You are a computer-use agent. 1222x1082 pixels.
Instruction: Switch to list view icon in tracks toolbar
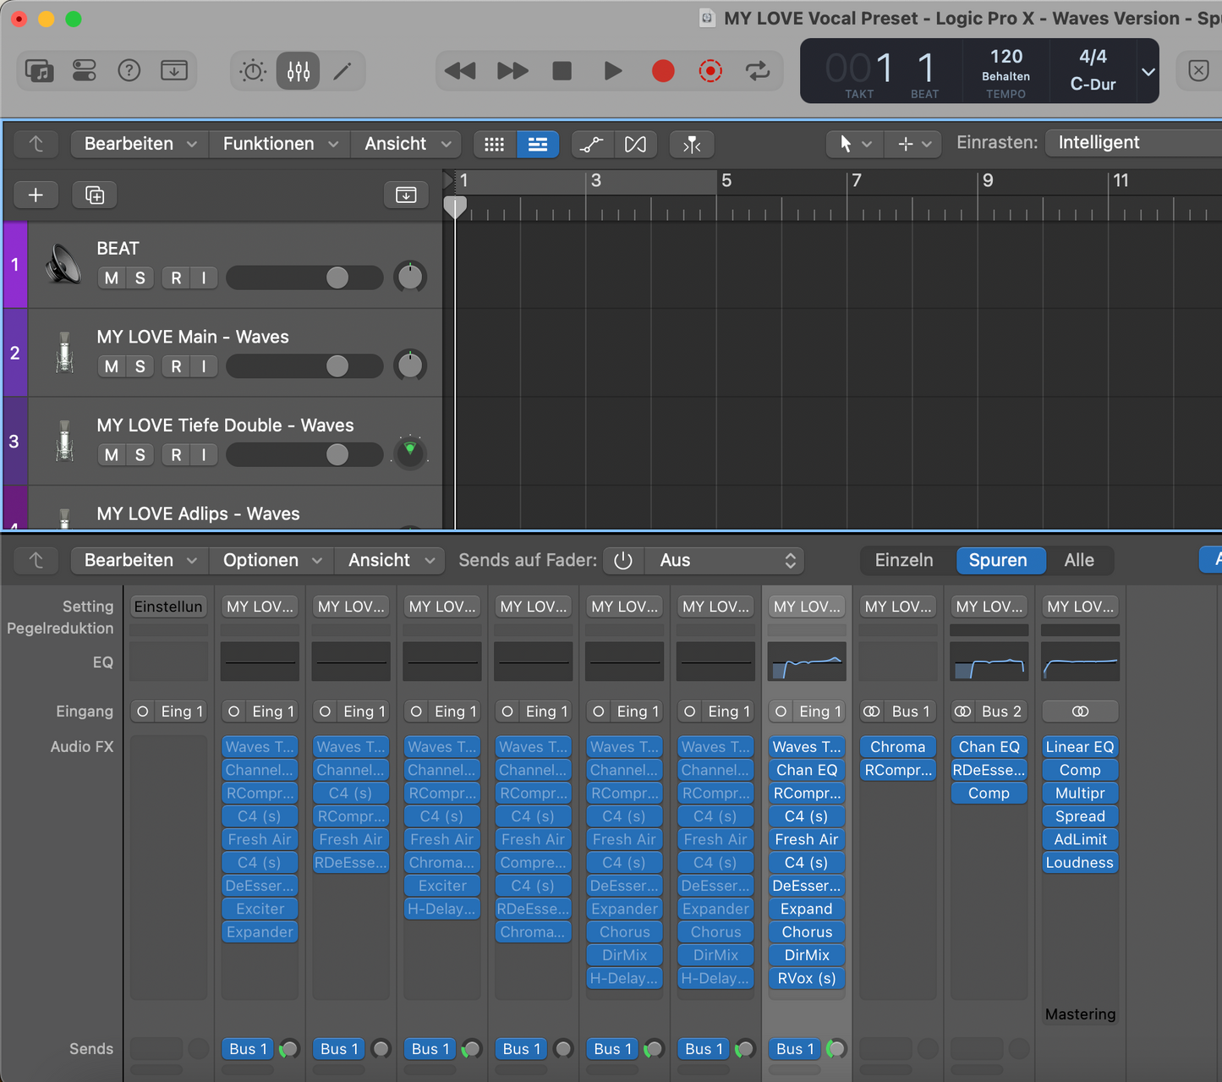coord(538,145)
